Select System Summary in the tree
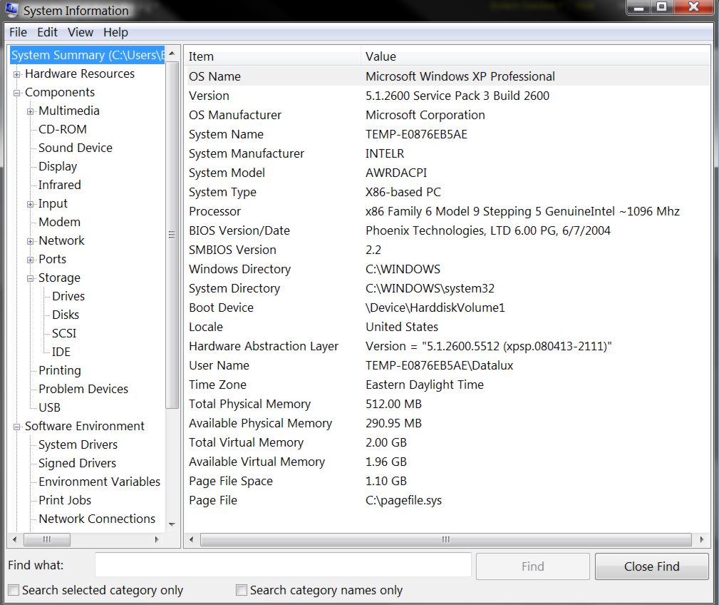Image resolution: width=719 pixels, height=605 pixels. pyautogui.click(x=87, y=55)
